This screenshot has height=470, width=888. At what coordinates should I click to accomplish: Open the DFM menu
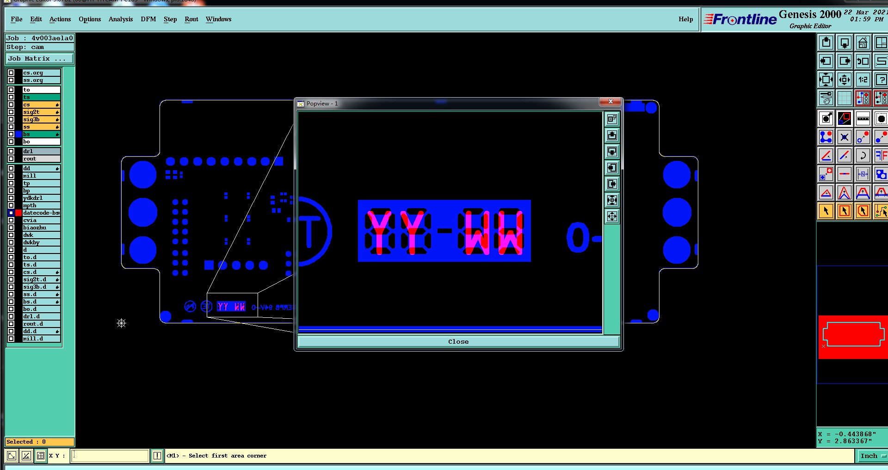[148, 19]
